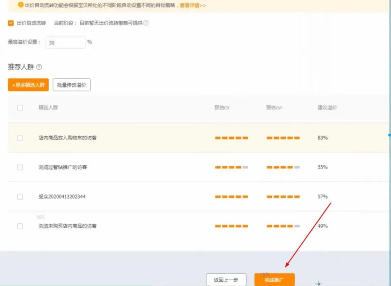This screenshot has width=391, height=286.
Task: Click the crosshair cursor icon at bottom right
Action: click(x=319, y=283)
